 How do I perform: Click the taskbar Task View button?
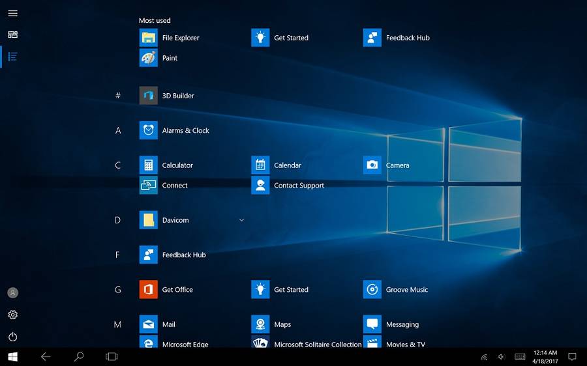coord(112,357)
